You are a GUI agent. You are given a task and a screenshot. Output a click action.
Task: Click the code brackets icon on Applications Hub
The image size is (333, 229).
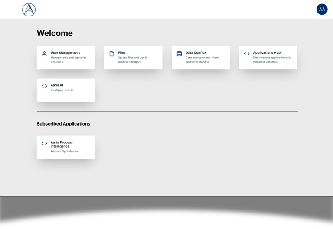pos(247,54)
